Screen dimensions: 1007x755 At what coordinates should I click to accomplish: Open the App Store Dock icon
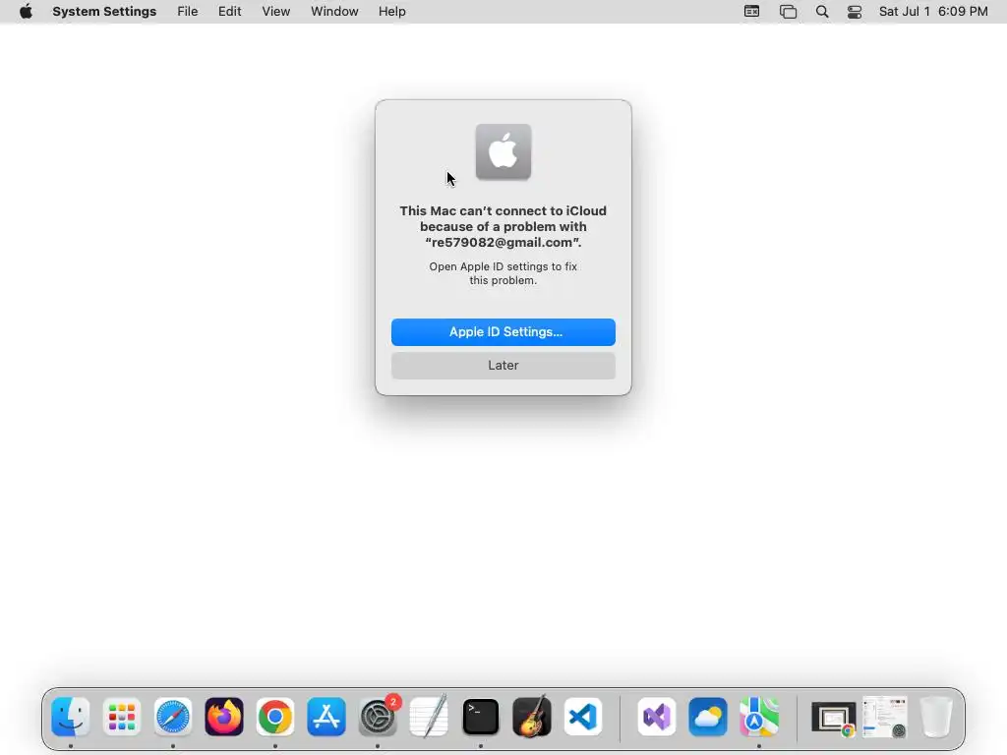coord(326,717)
